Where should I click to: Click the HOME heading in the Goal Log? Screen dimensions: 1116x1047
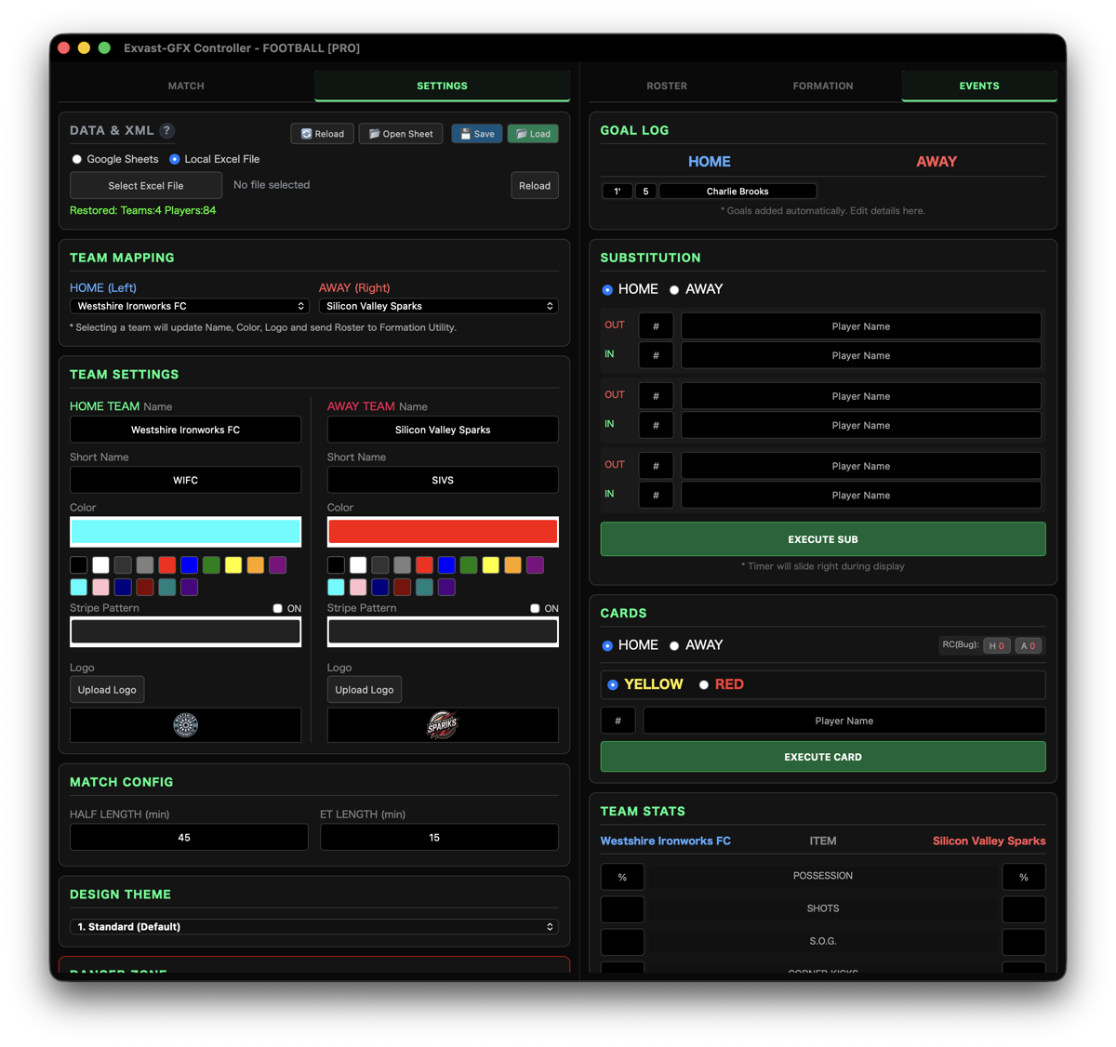point(710,162)
